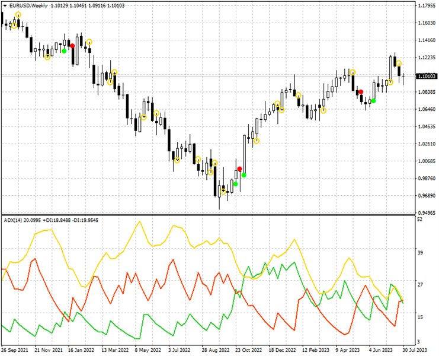
Task: Click the 1.16030 price axis label
Action: point(427,23)
